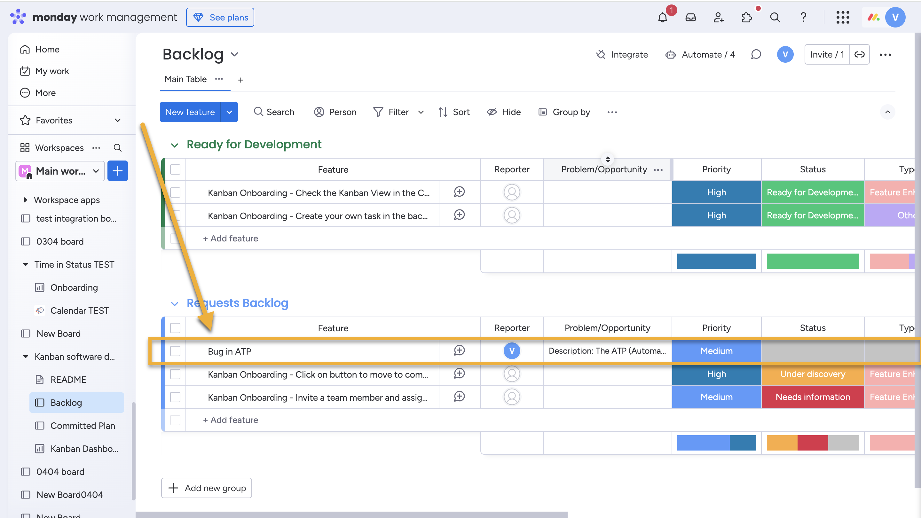Open board discussion chat bubble icon
921x518 pixels.
756,54
